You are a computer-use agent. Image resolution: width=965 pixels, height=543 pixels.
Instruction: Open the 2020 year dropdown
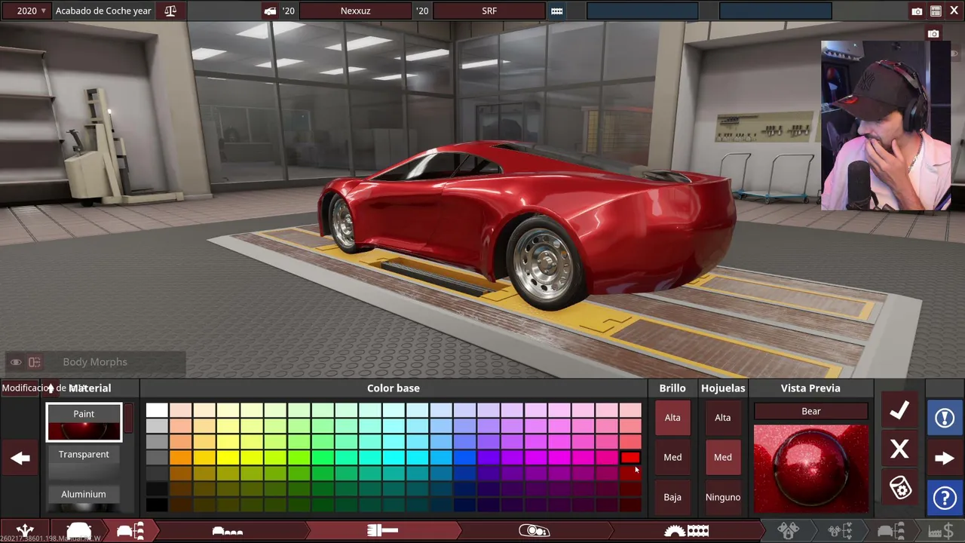pos(28,11)
